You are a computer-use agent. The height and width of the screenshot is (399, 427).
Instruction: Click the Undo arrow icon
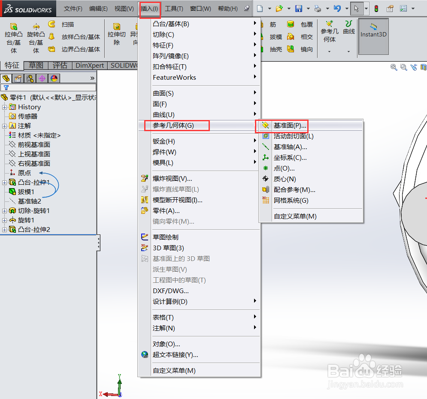(337, 9)
